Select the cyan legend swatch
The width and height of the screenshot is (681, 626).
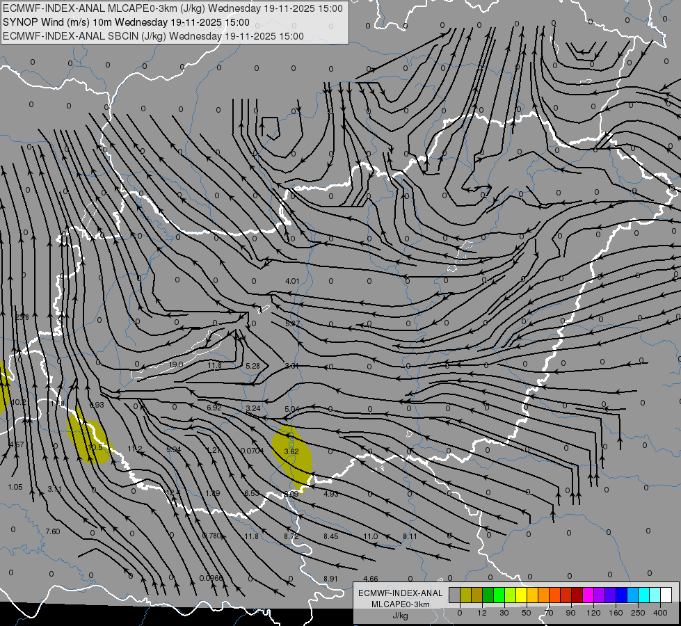[x=644, y=595]
